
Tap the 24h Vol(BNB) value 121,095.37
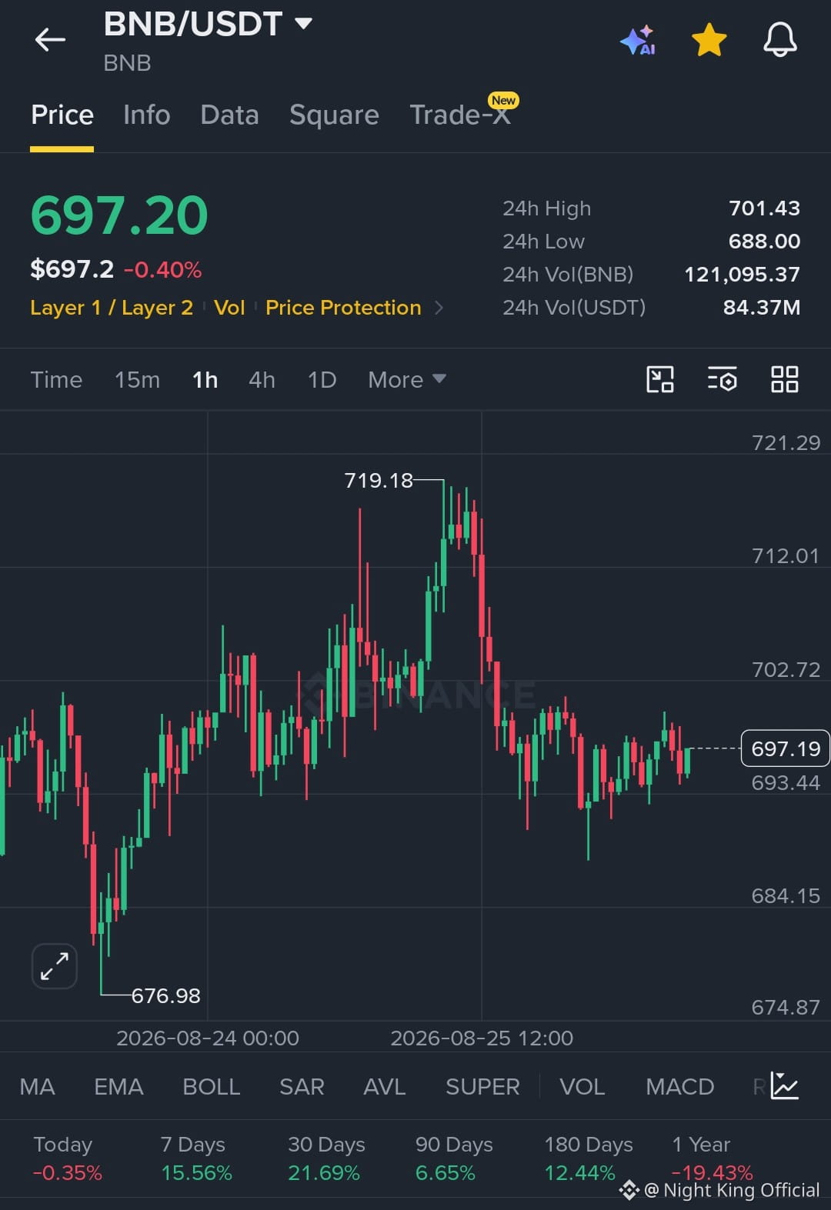(x=742, y=275)
